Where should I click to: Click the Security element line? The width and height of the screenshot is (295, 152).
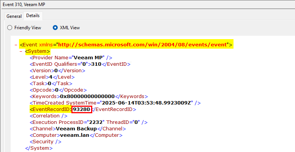tap(46, 142)
